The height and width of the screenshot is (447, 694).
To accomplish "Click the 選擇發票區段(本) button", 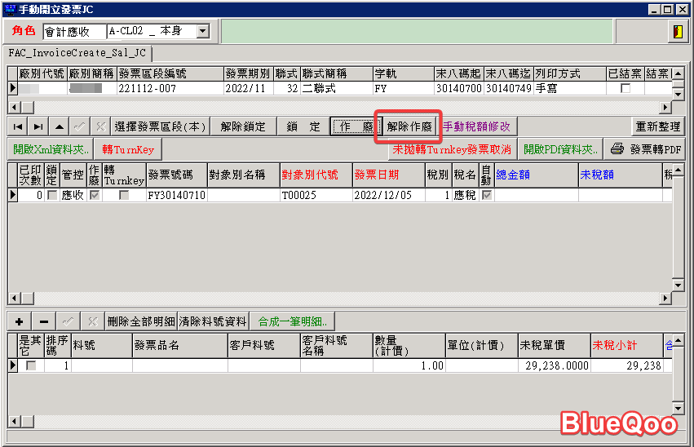I will (160, 126).
